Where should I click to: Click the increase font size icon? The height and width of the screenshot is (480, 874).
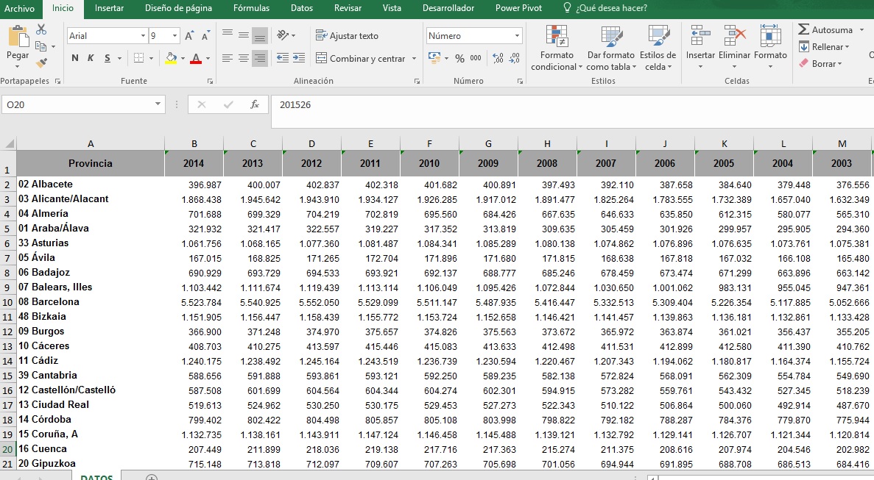point(189,36)
